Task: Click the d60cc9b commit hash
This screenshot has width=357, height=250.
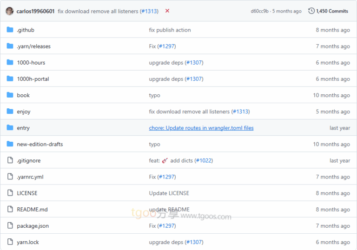Action: (259, 11)
